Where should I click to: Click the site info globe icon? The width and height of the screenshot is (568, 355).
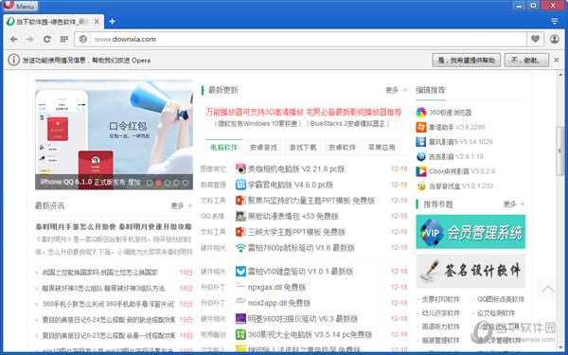click(x=83, y=39)
